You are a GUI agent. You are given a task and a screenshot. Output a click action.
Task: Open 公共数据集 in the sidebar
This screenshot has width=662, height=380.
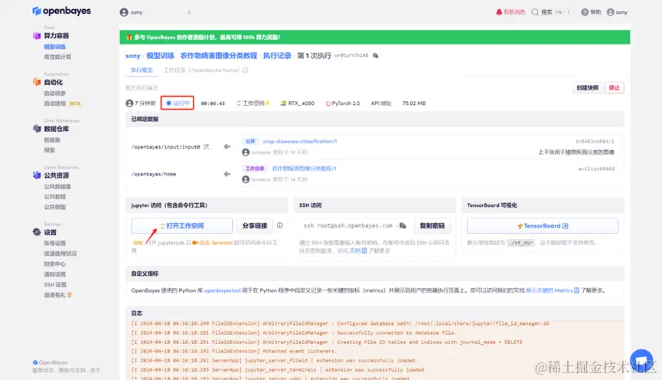[x=57, y=186]
